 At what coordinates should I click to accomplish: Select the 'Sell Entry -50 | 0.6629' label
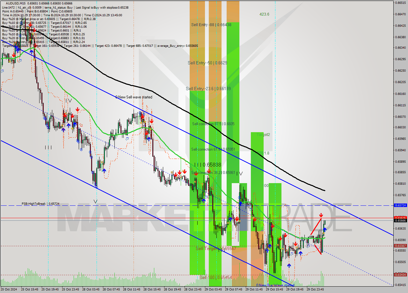tap(208, 63)
